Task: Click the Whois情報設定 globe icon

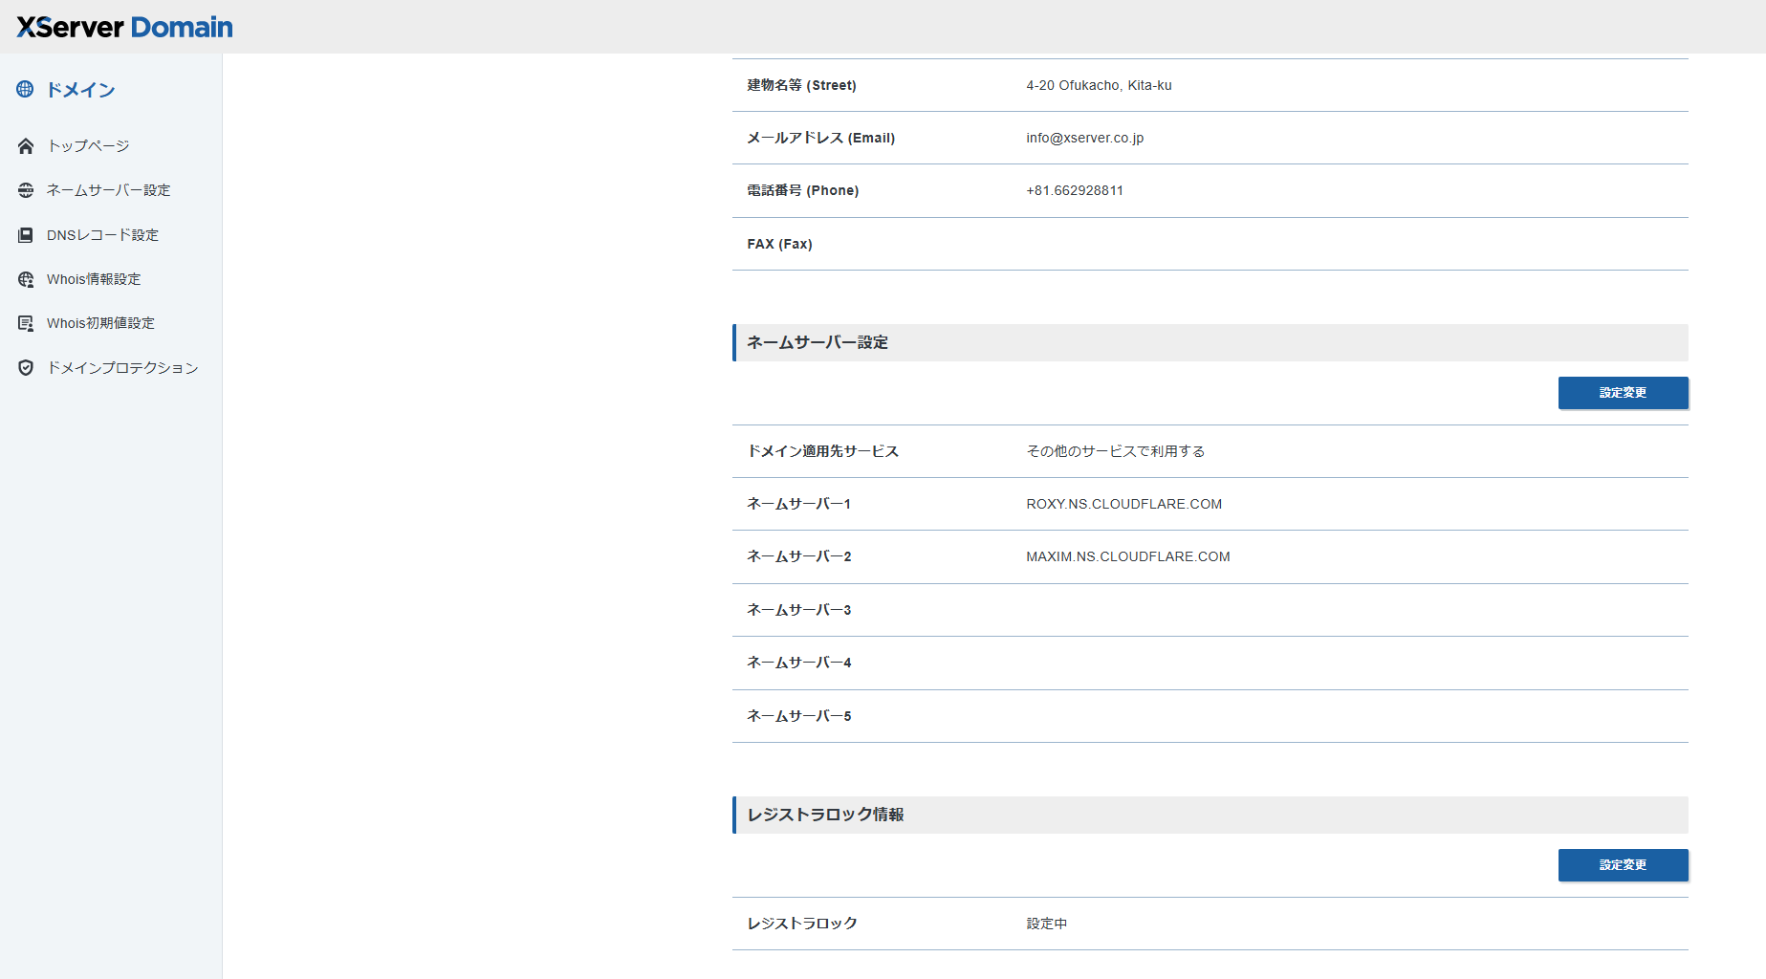Action: tap(26, 279)
